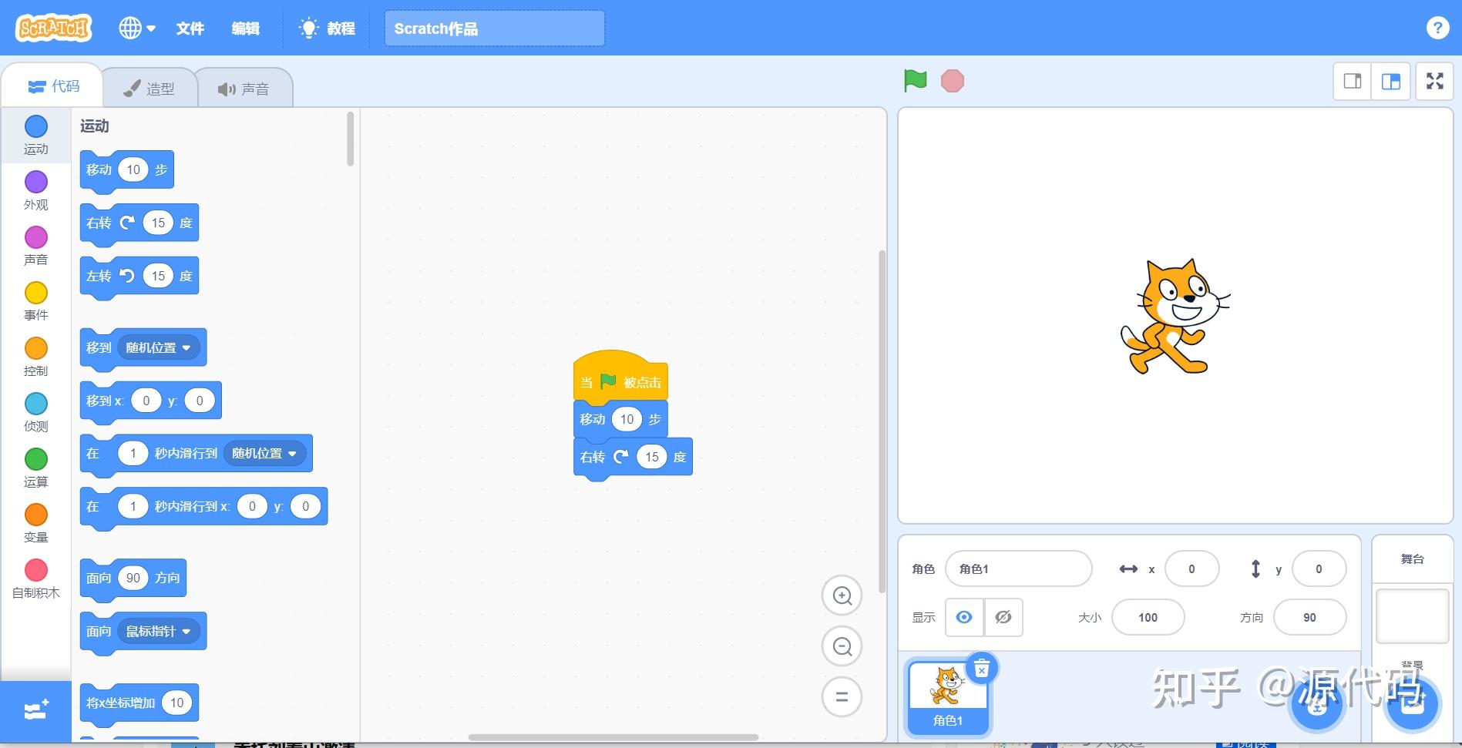Image resolution: width=1462 pixels, height=748 pixels.
Task: Select the 事件 block category
Action: point(36,301)
